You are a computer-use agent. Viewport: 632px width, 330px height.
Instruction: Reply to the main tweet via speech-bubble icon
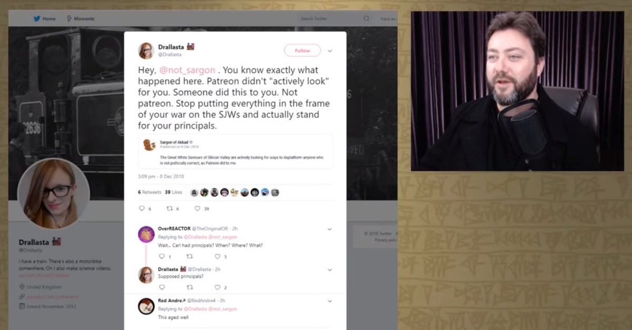(x=141, y=208)
